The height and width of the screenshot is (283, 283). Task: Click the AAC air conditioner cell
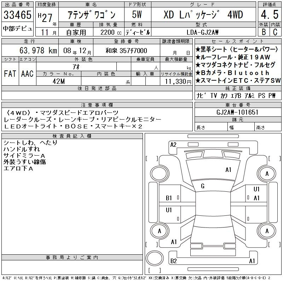coord(27,74)
